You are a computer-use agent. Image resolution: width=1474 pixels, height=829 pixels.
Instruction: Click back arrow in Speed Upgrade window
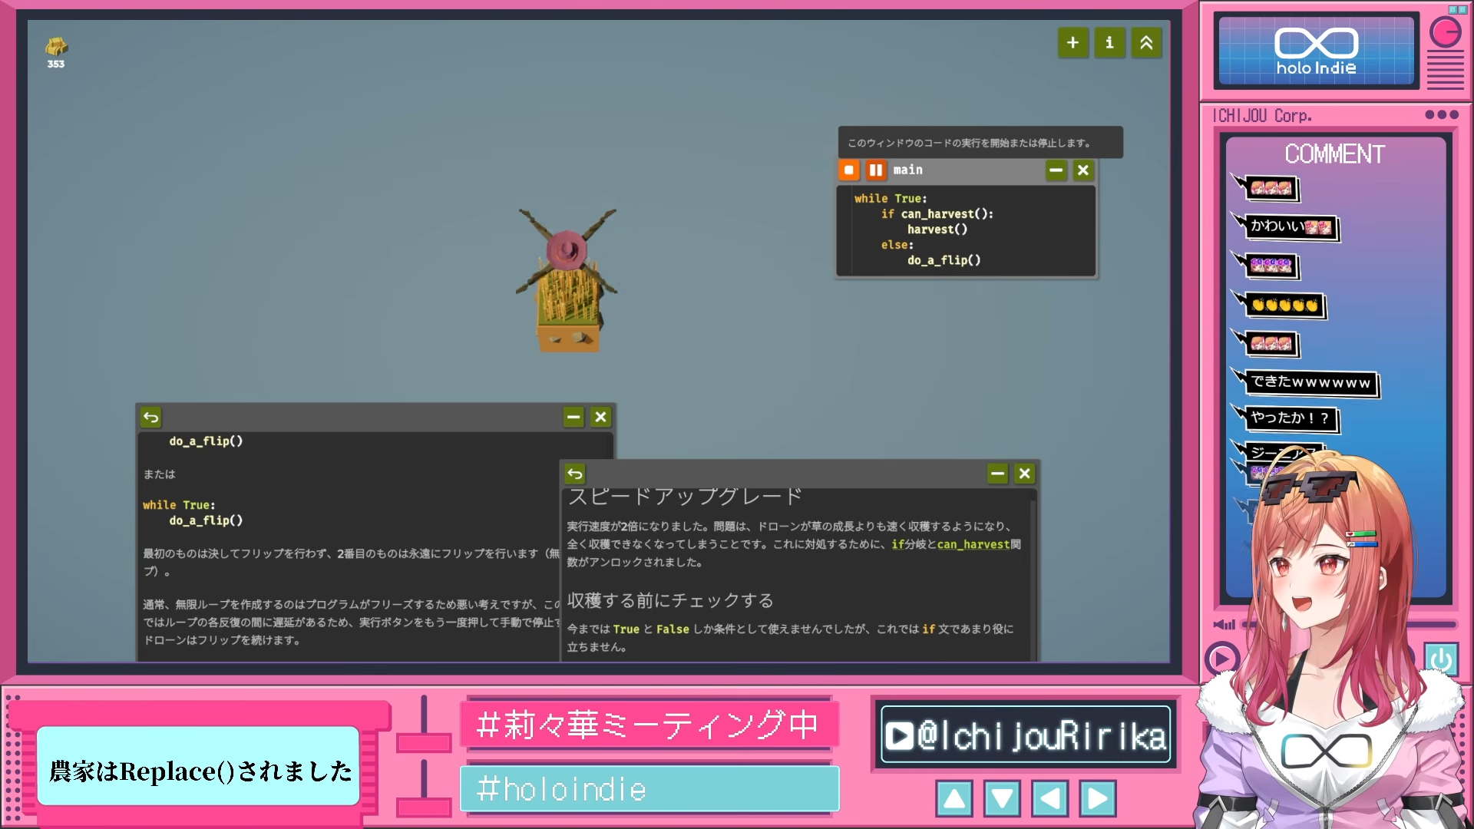coord(575,474)
